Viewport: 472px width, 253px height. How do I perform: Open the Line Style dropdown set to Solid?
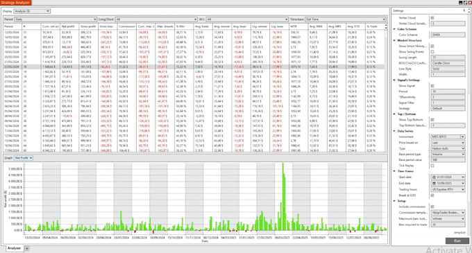coord(448,69)
